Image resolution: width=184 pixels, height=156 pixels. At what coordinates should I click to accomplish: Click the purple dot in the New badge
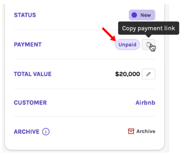[134, 15]
